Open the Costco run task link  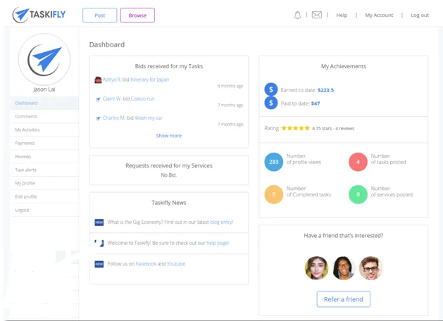pyautogui.click(x=143, y=99)
